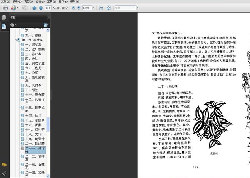This screenshot has height=178, width=250.
Task: Select bookmark 十八、文竹
Action: coord(33,134)
